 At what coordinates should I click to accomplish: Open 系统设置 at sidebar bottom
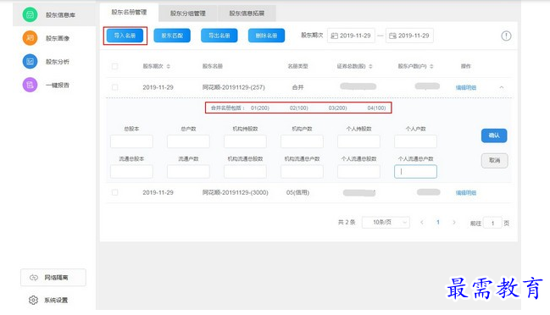click(x=48, y=300)
